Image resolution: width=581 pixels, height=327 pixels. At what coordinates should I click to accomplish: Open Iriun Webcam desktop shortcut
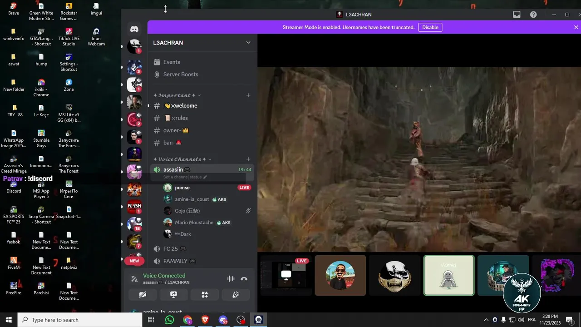tap(96, 37)
